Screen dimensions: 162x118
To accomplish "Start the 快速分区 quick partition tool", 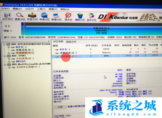I will point(44,17).
